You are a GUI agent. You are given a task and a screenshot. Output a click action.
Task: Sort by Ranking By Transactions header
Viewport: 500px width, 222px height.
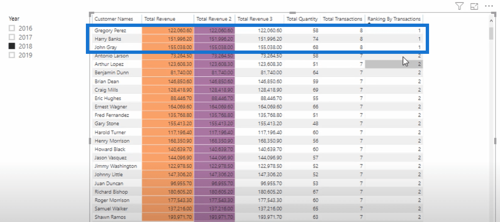coord(394,19)
